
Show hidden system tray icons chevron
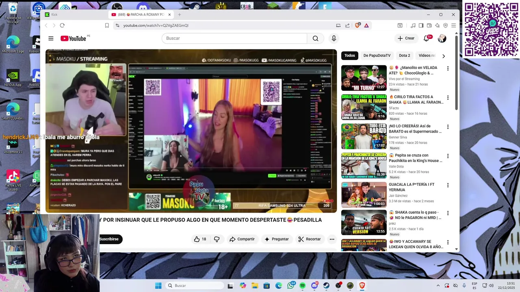click(438, 286)
